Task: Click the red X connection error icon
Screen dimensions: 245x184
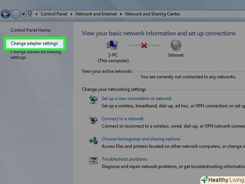Action: pos(144,45)
